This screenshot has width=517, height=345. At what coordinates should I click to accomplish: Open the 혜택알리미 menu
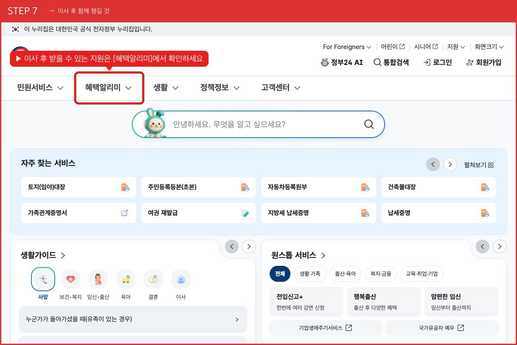tap(108, 88)
